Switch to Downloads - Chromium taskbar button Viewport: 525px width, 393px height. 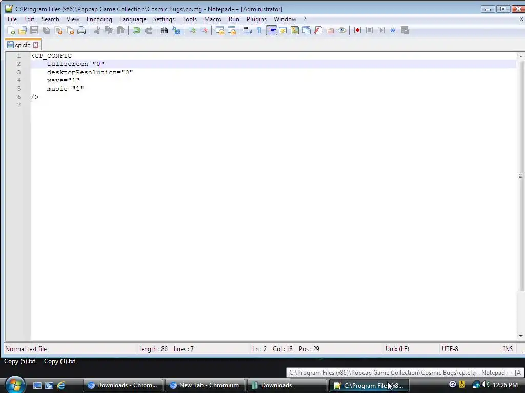click(x=123, y=385)
